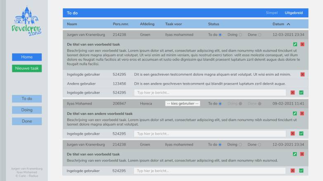Viewport: 323px width, 181px height.
Task: Click the date '09-02-2021 11:41'
Action: point(288,104)
